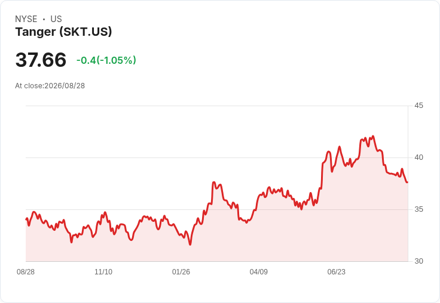
Task: Click the -0.4(-1.05%) price change text
Action: point(106,60)
